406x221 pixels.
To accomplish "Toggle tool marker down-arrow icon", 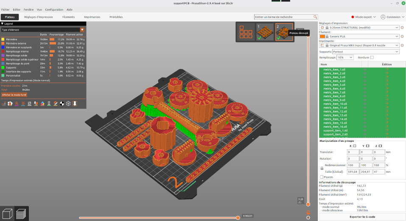I will [x=75, y=104].
